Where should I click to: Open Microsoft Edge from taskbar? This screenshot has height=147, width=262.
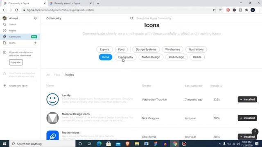tap(99, 144)
